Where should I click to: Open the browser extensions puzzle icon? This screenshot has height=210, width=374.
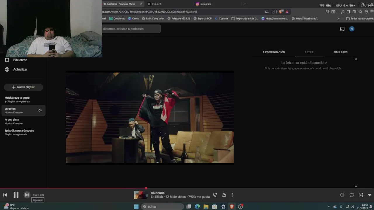[327, 12]
